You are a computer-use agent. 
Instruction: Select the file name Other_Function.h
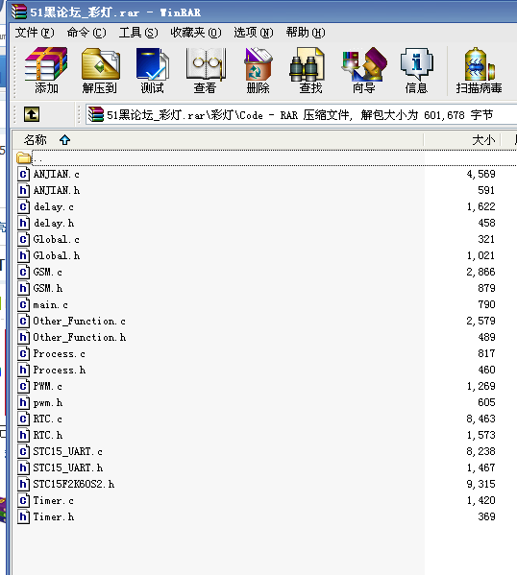[80, 337]
